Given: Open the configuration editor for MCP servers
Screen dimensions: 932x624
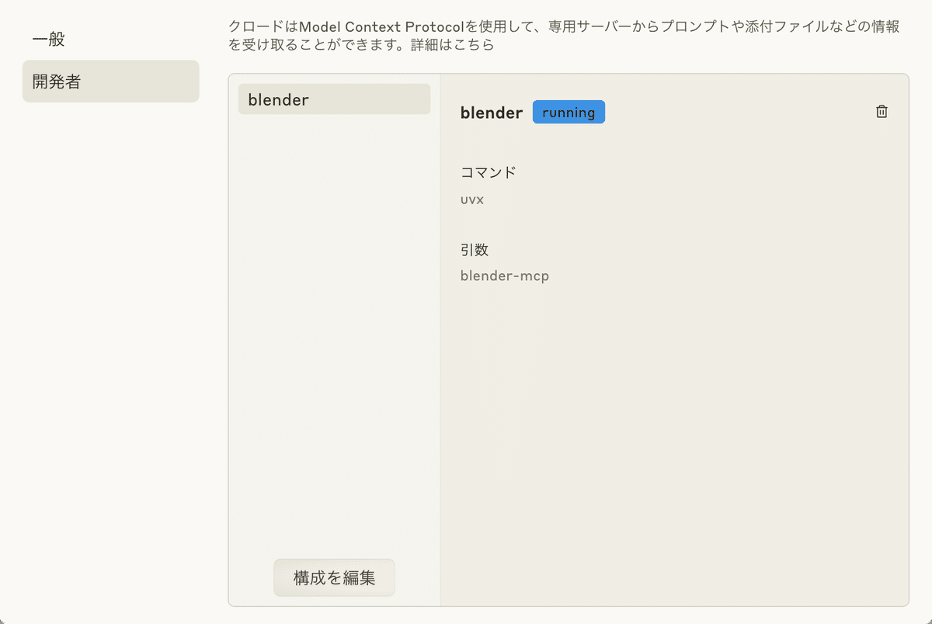Looking at the screenshot, I should point(334,577).
